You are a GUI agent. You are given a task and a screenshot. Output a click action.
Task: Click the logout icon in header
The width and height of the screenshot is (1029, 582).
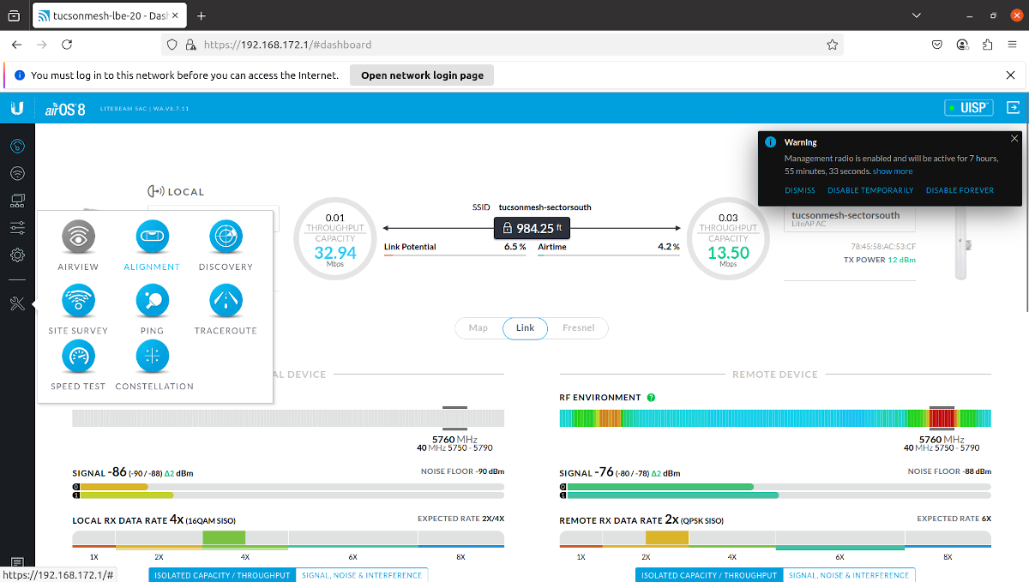point(1014,108)
